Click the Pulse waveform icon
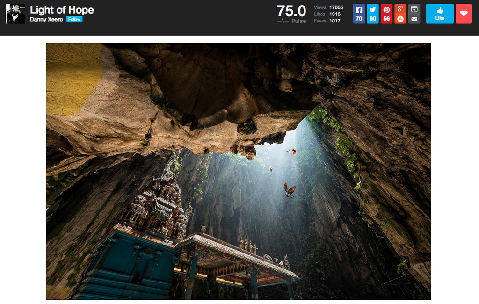 282,21
